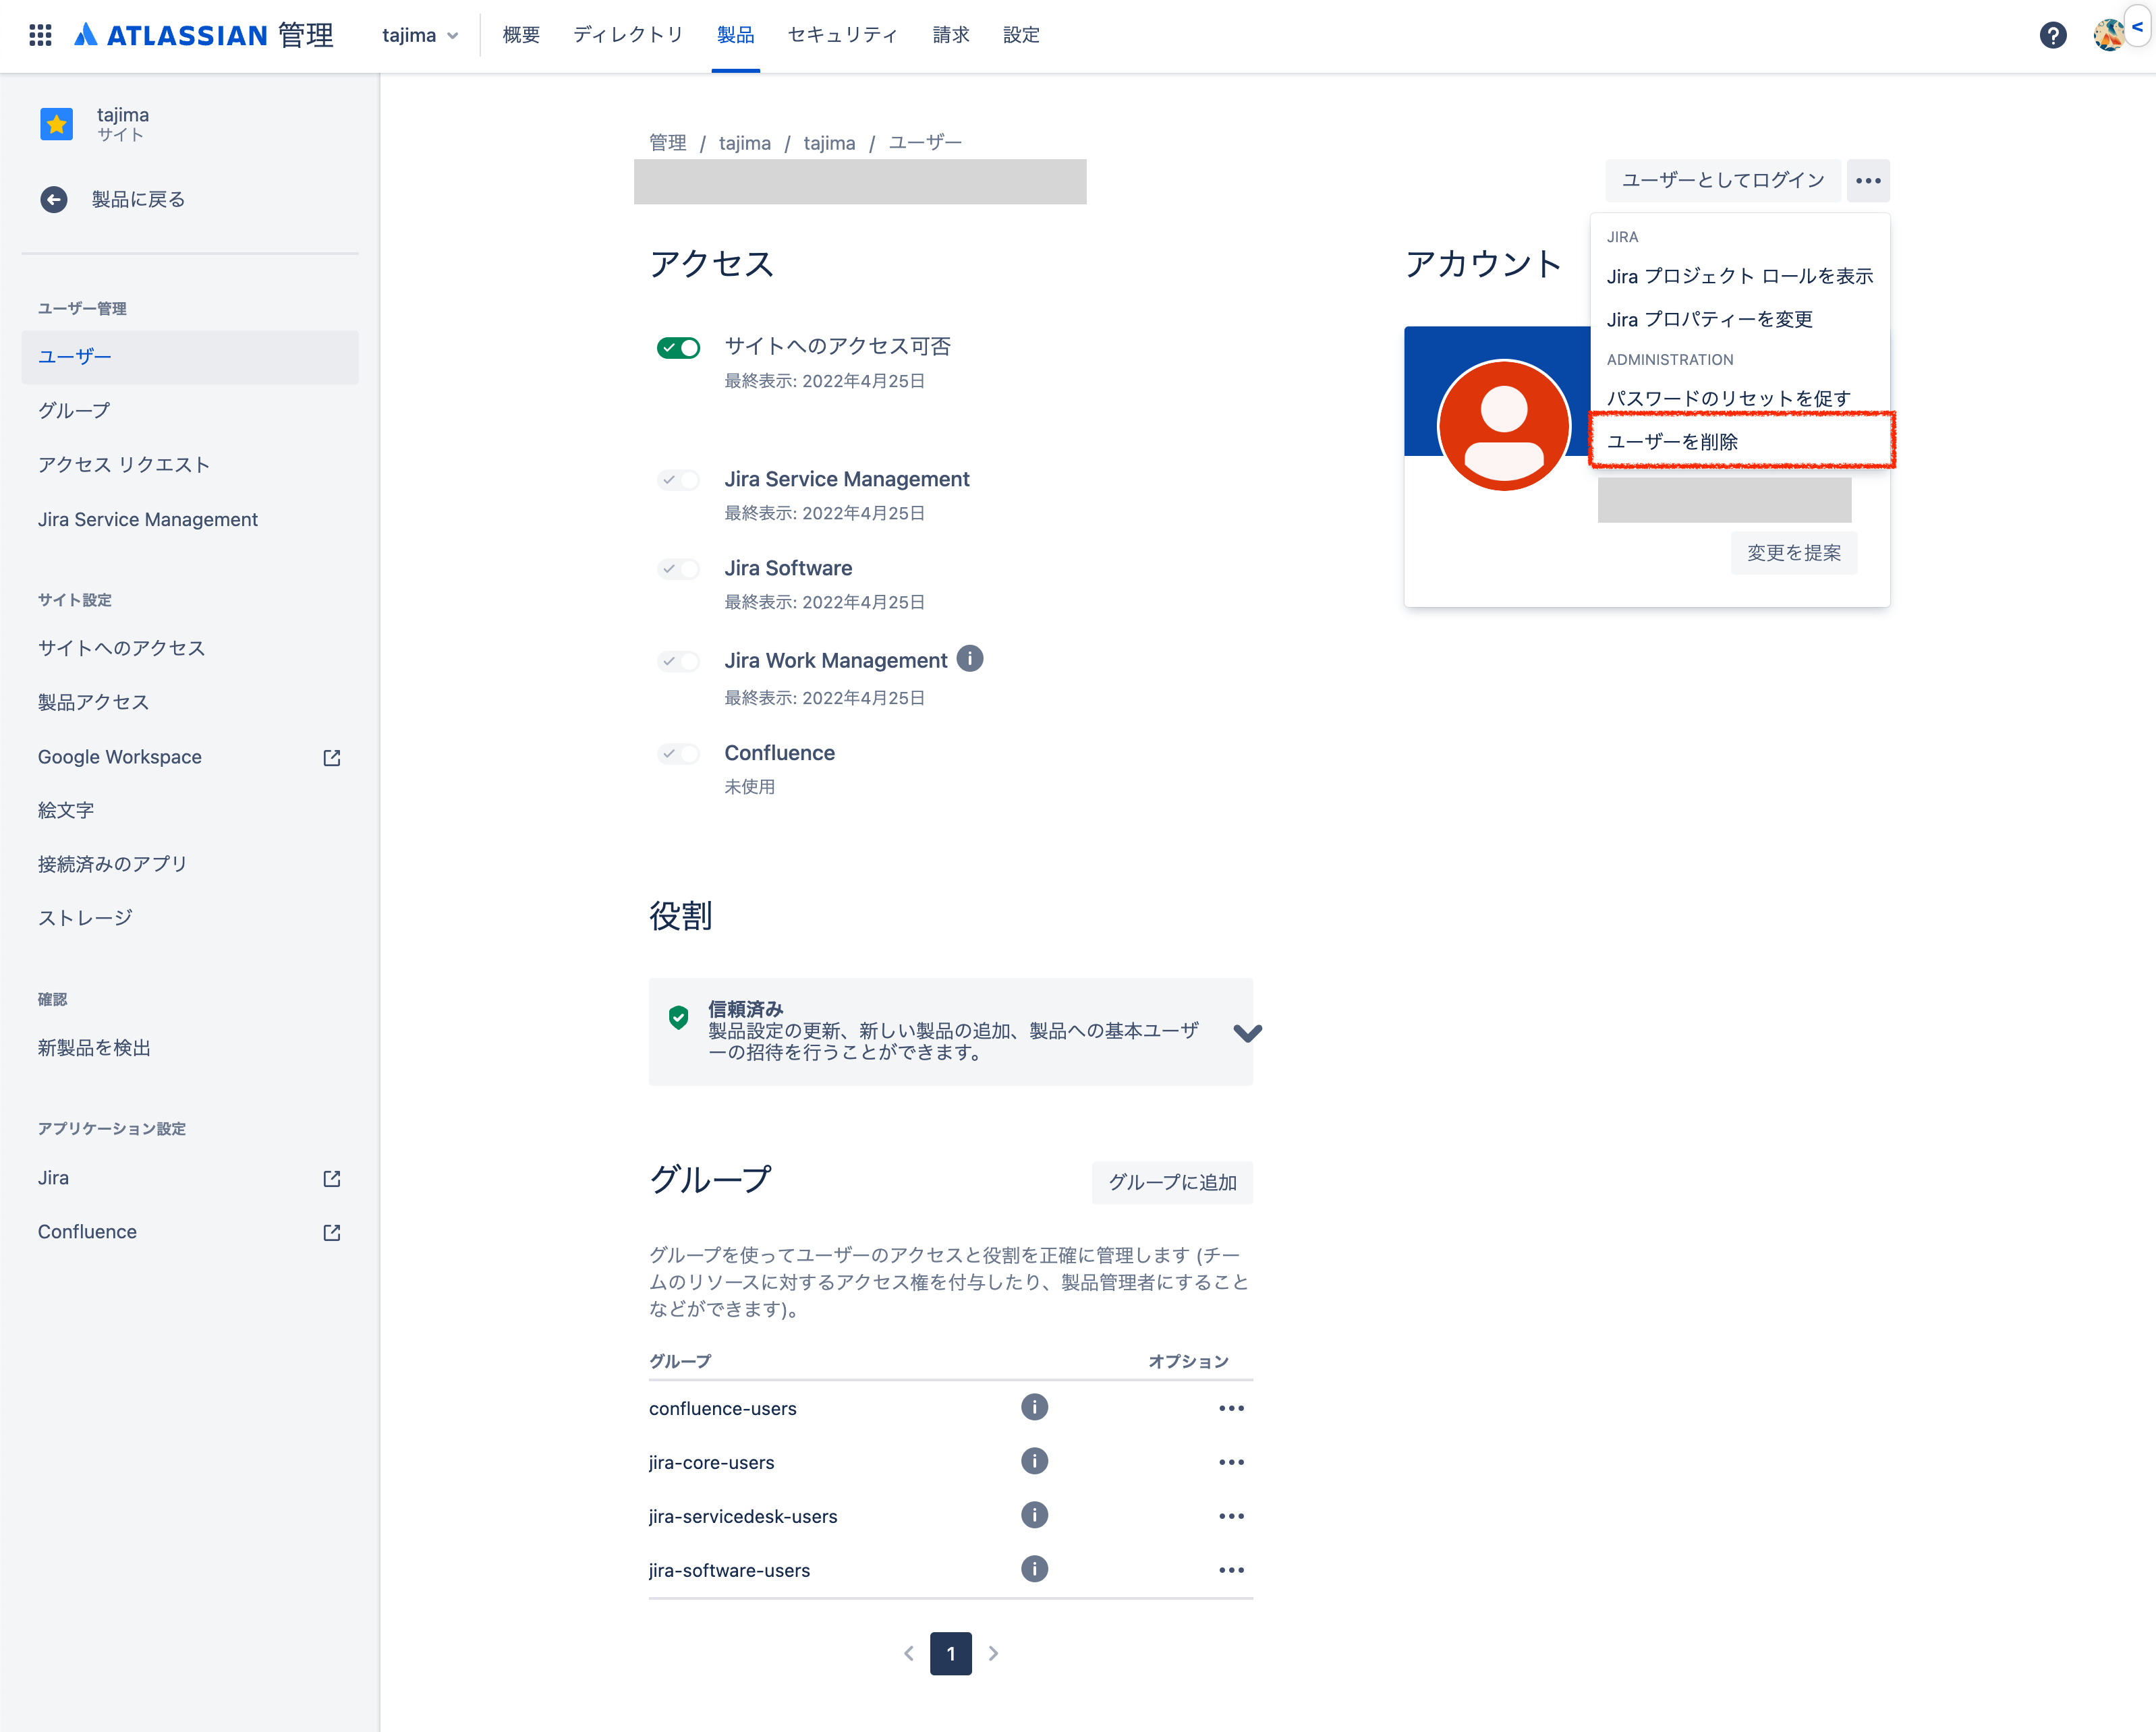Open Google Workspace external link icon
This screenshot has width=2156, height=1732.
(x=332, y=757)
